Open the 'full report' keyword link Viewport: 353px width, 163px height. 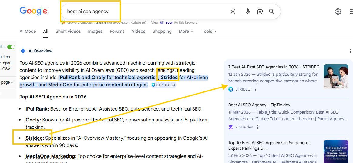(166, 22)
